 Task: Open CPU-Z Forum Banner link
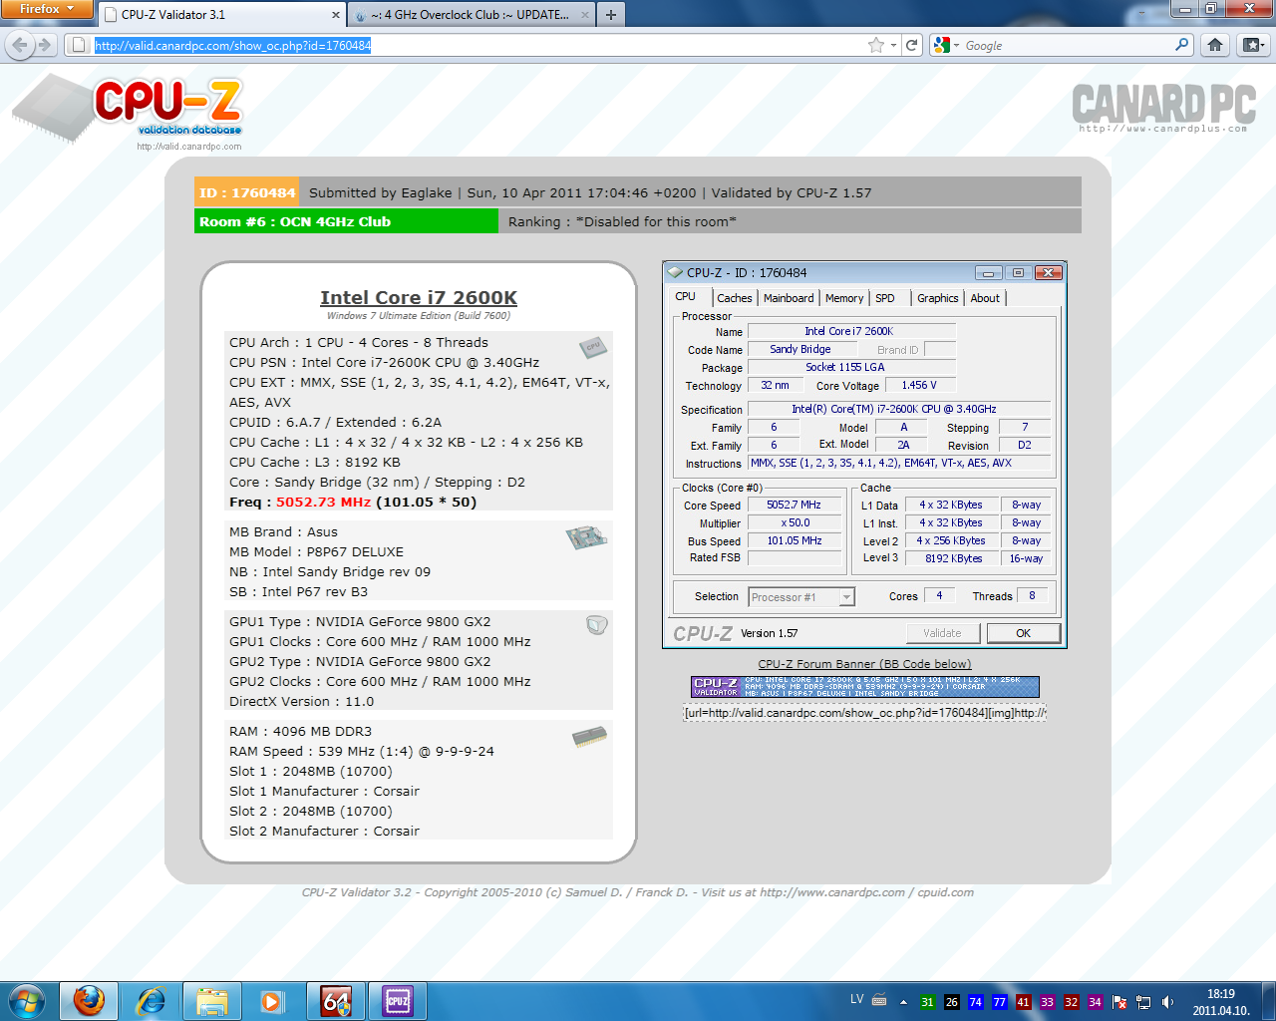click(864, 664)
